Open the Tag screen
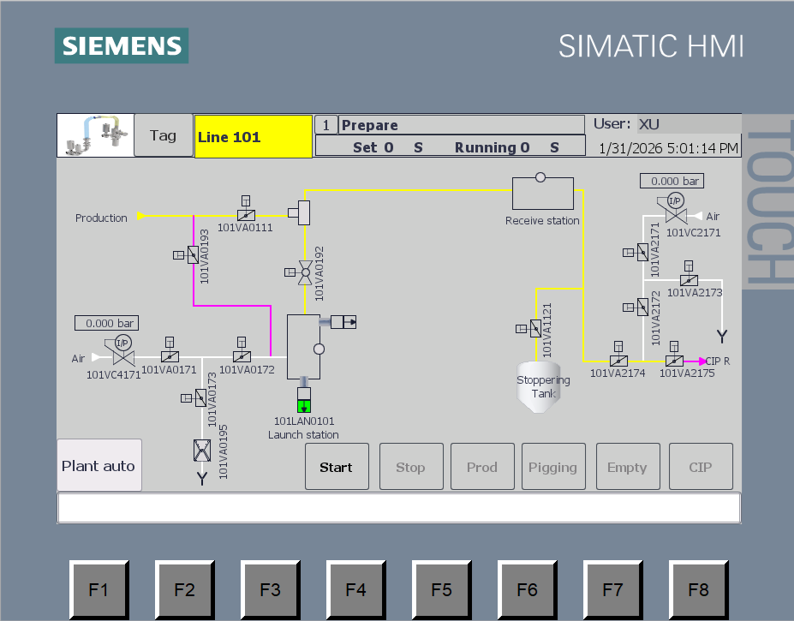The height and width of the screenshot is (621, 794). tap(163, 135)
